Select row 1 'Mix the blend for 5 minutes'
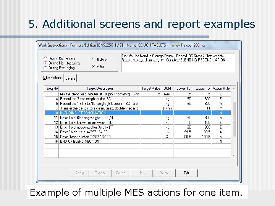275x206 pixels. [x=137, y=94]
